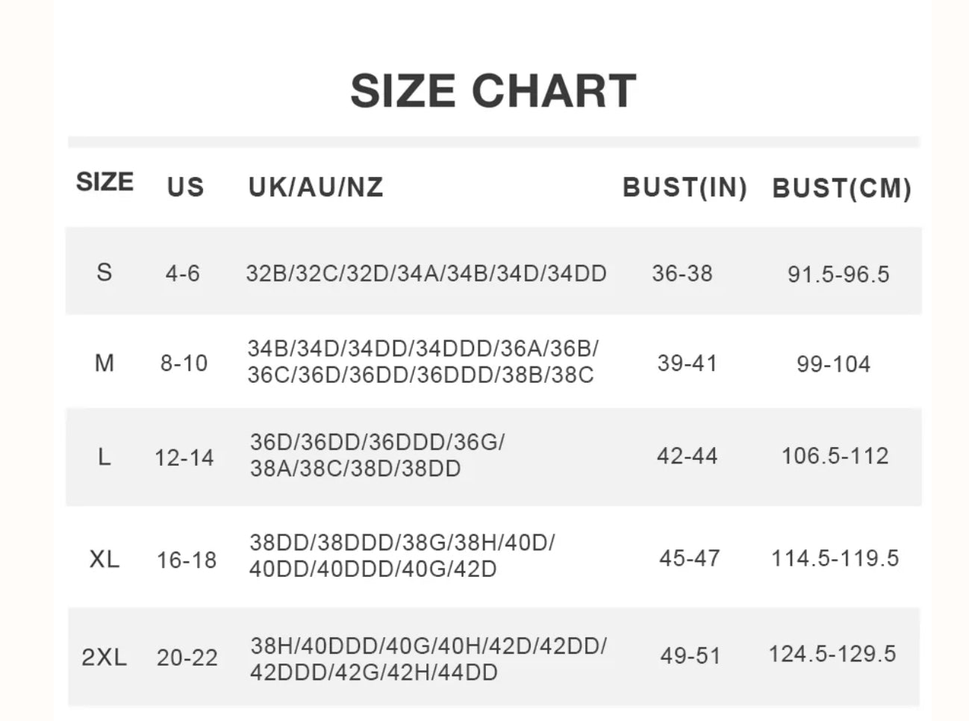Click the BUST(CM) column header
This screenshot has height=721, width=969.
pyautogui.click(x=841, y=188)
